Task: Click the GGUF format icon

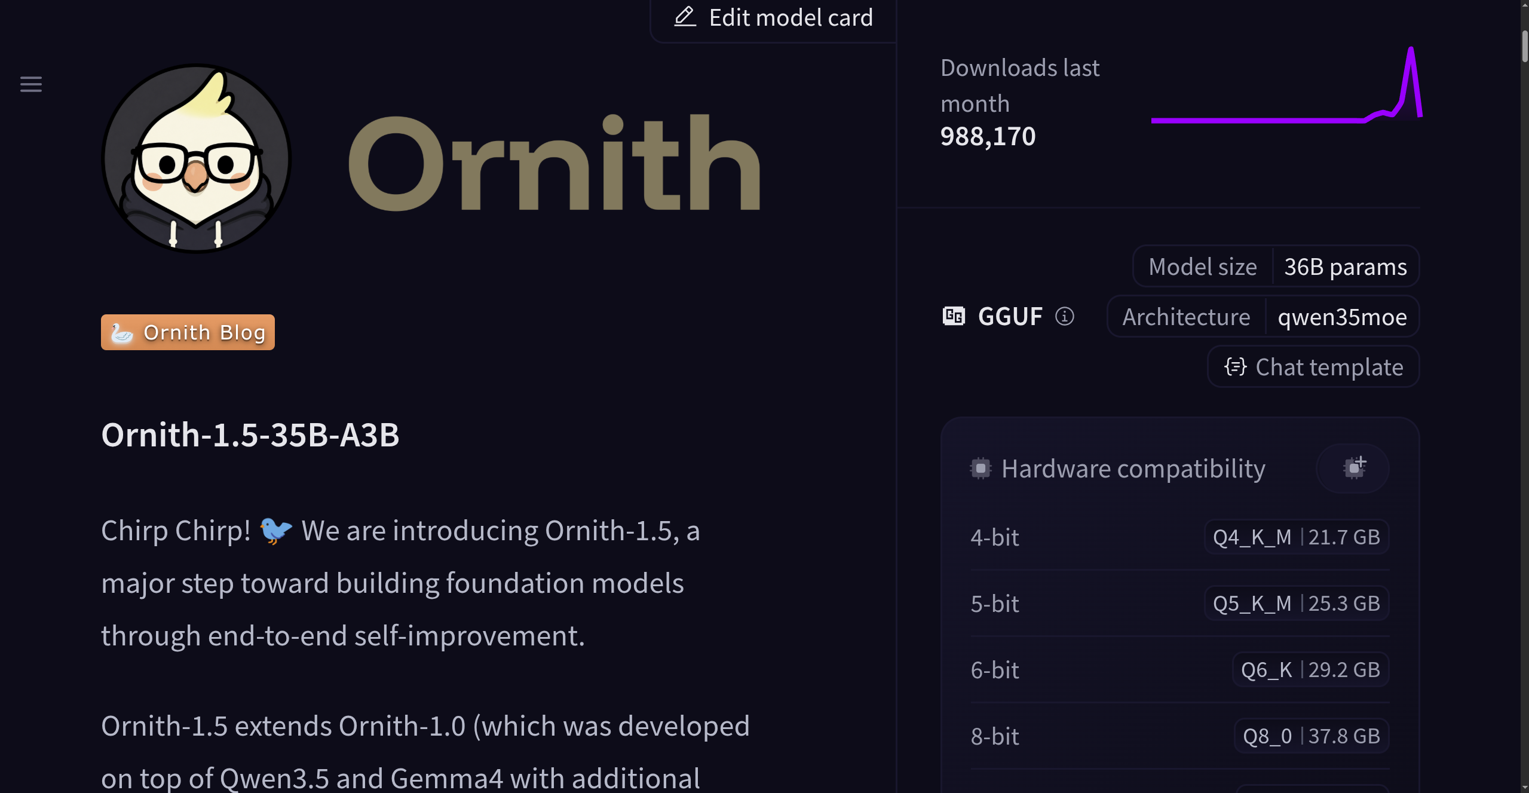Action: click(954, 316)
